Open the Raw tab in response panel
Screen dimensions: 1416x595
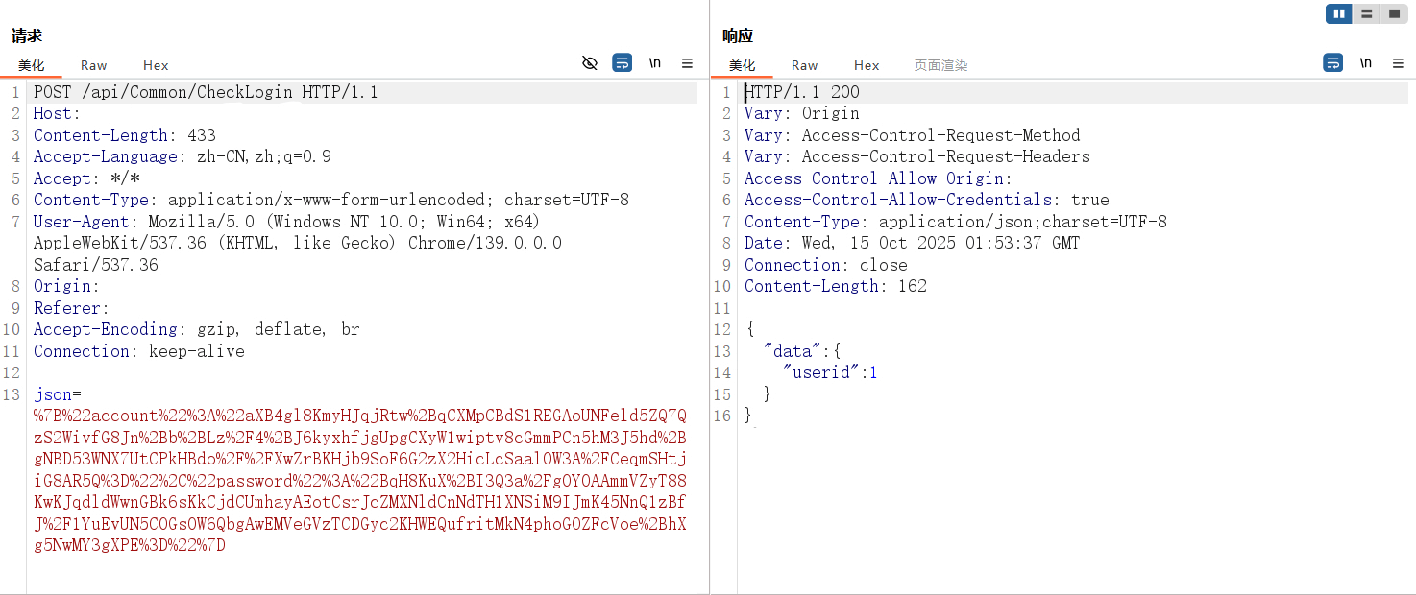(x=804, y=65)
